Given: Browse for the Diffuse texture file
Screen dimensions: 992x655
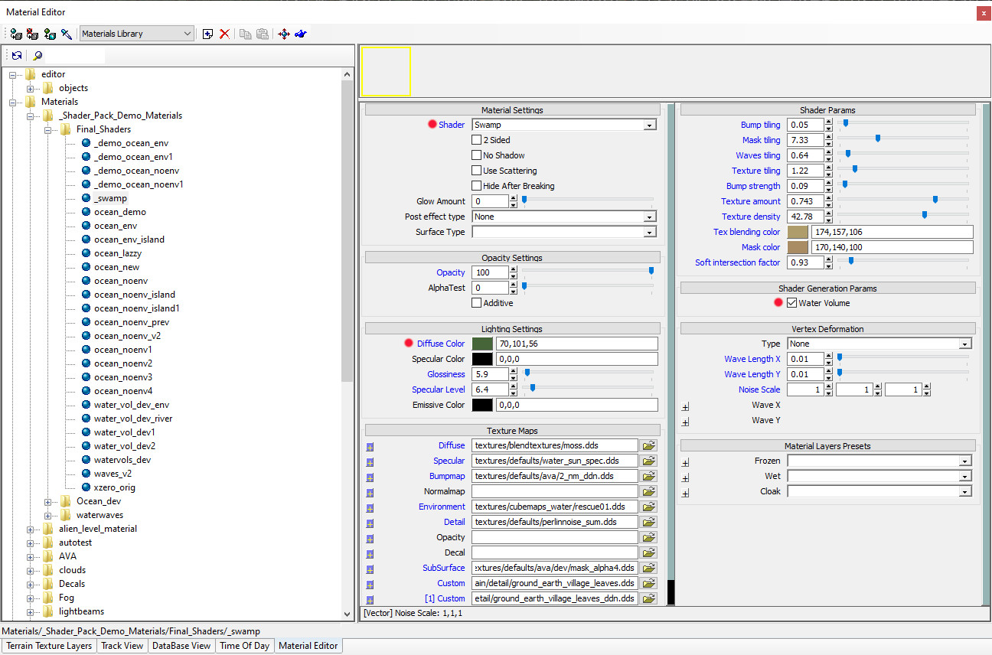Looking at the screenshot, I should tap(649, 445).
